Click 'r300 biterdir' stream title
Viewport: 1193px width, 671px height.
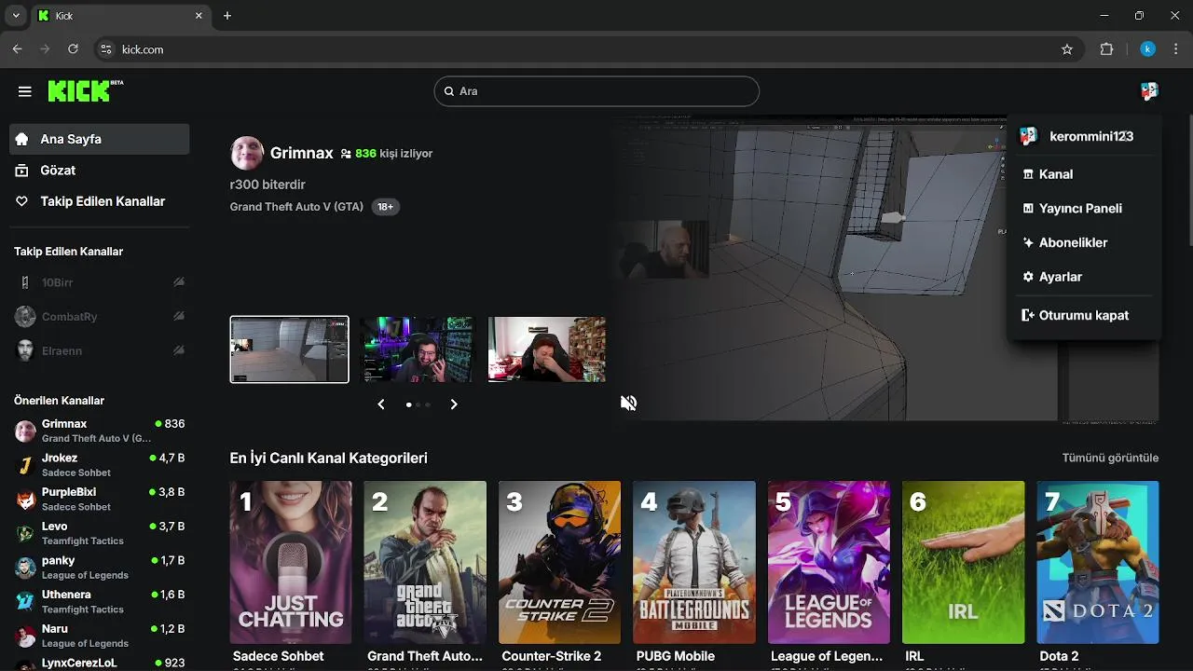[x=267, y=185]
